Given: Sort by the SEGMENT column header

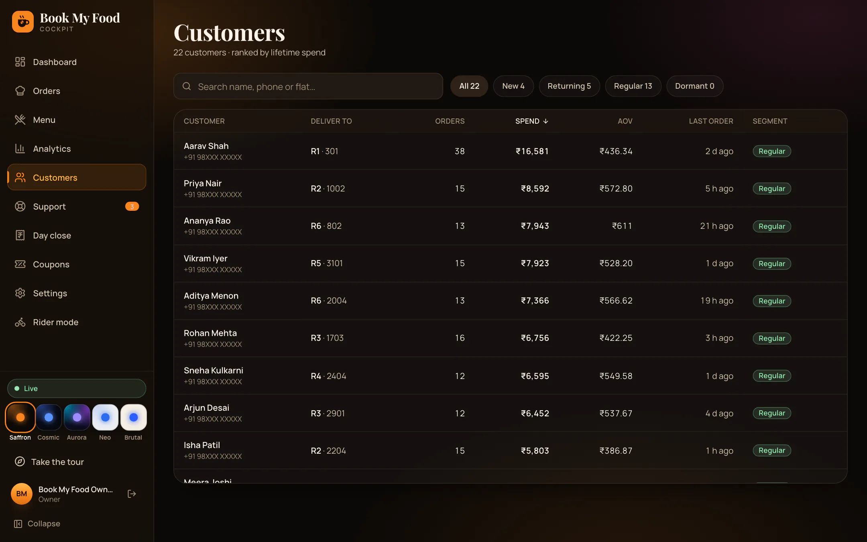Looking at the screenshot, I should 770,121.
